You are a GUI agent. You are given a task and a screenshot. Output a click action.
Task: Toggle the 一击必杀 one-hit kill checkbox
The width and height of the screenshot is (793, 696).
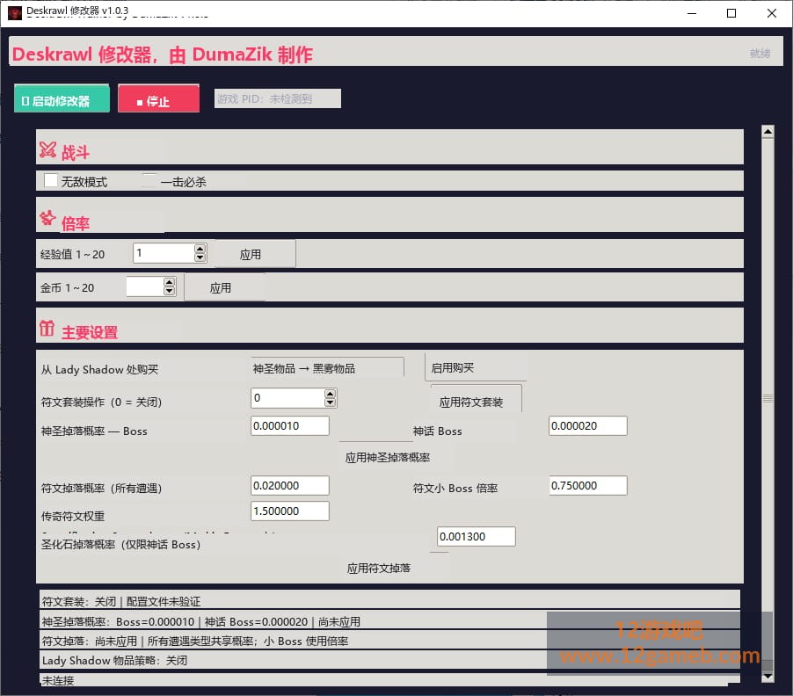(x=149, y=180)
